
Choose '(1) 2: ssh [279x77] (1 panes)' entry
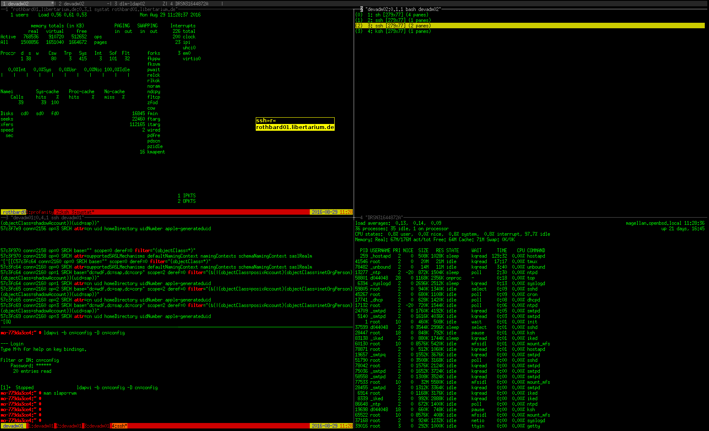(x=393, y=20)
